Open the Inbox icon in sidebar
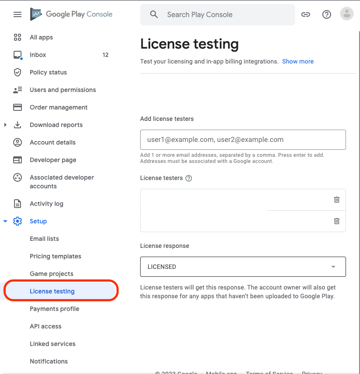360x374 pixels. tap(18, 55)
